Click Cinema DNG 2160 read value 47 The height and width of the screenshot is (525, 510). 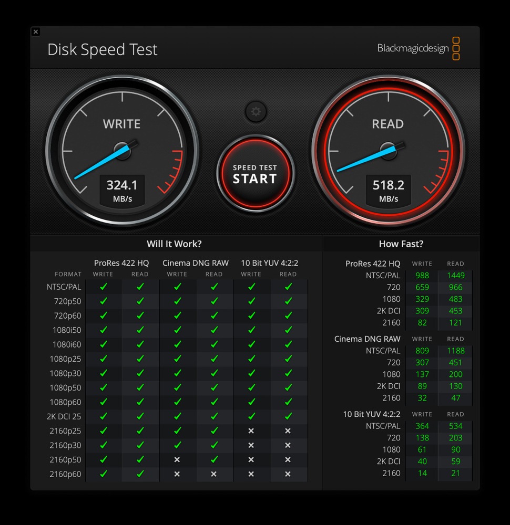click(456, 398)
